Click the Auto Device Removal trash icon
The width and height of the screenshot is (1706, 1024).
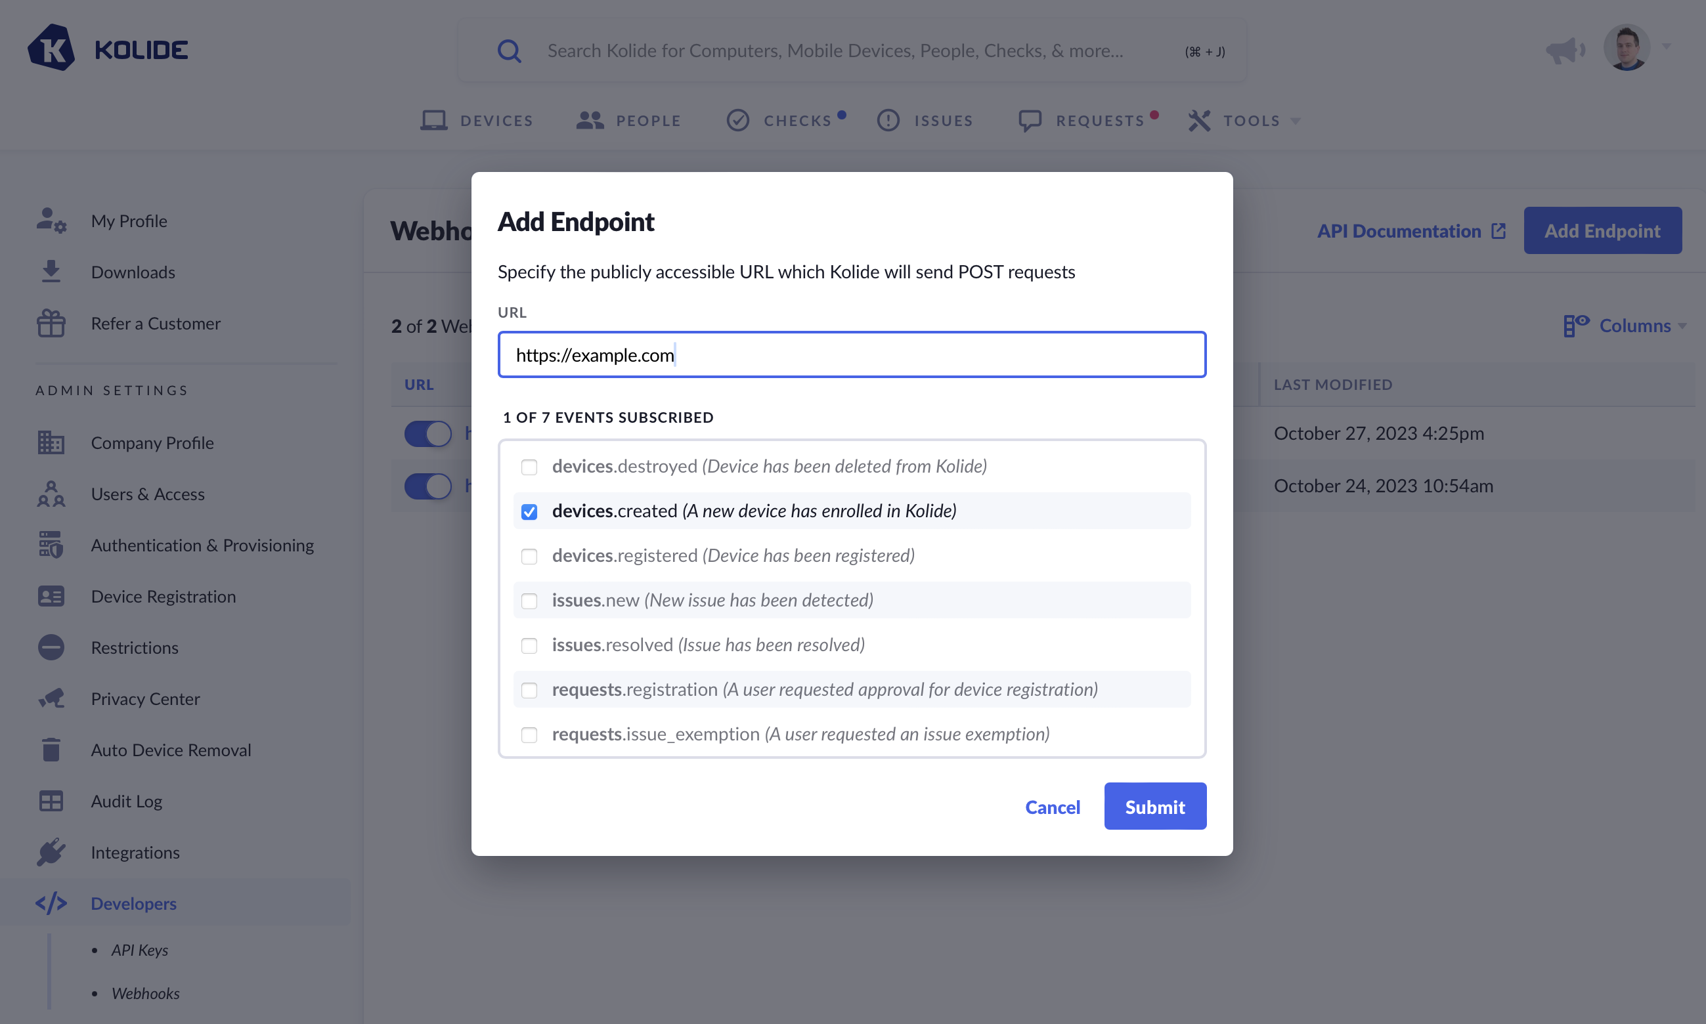[51, 750]
